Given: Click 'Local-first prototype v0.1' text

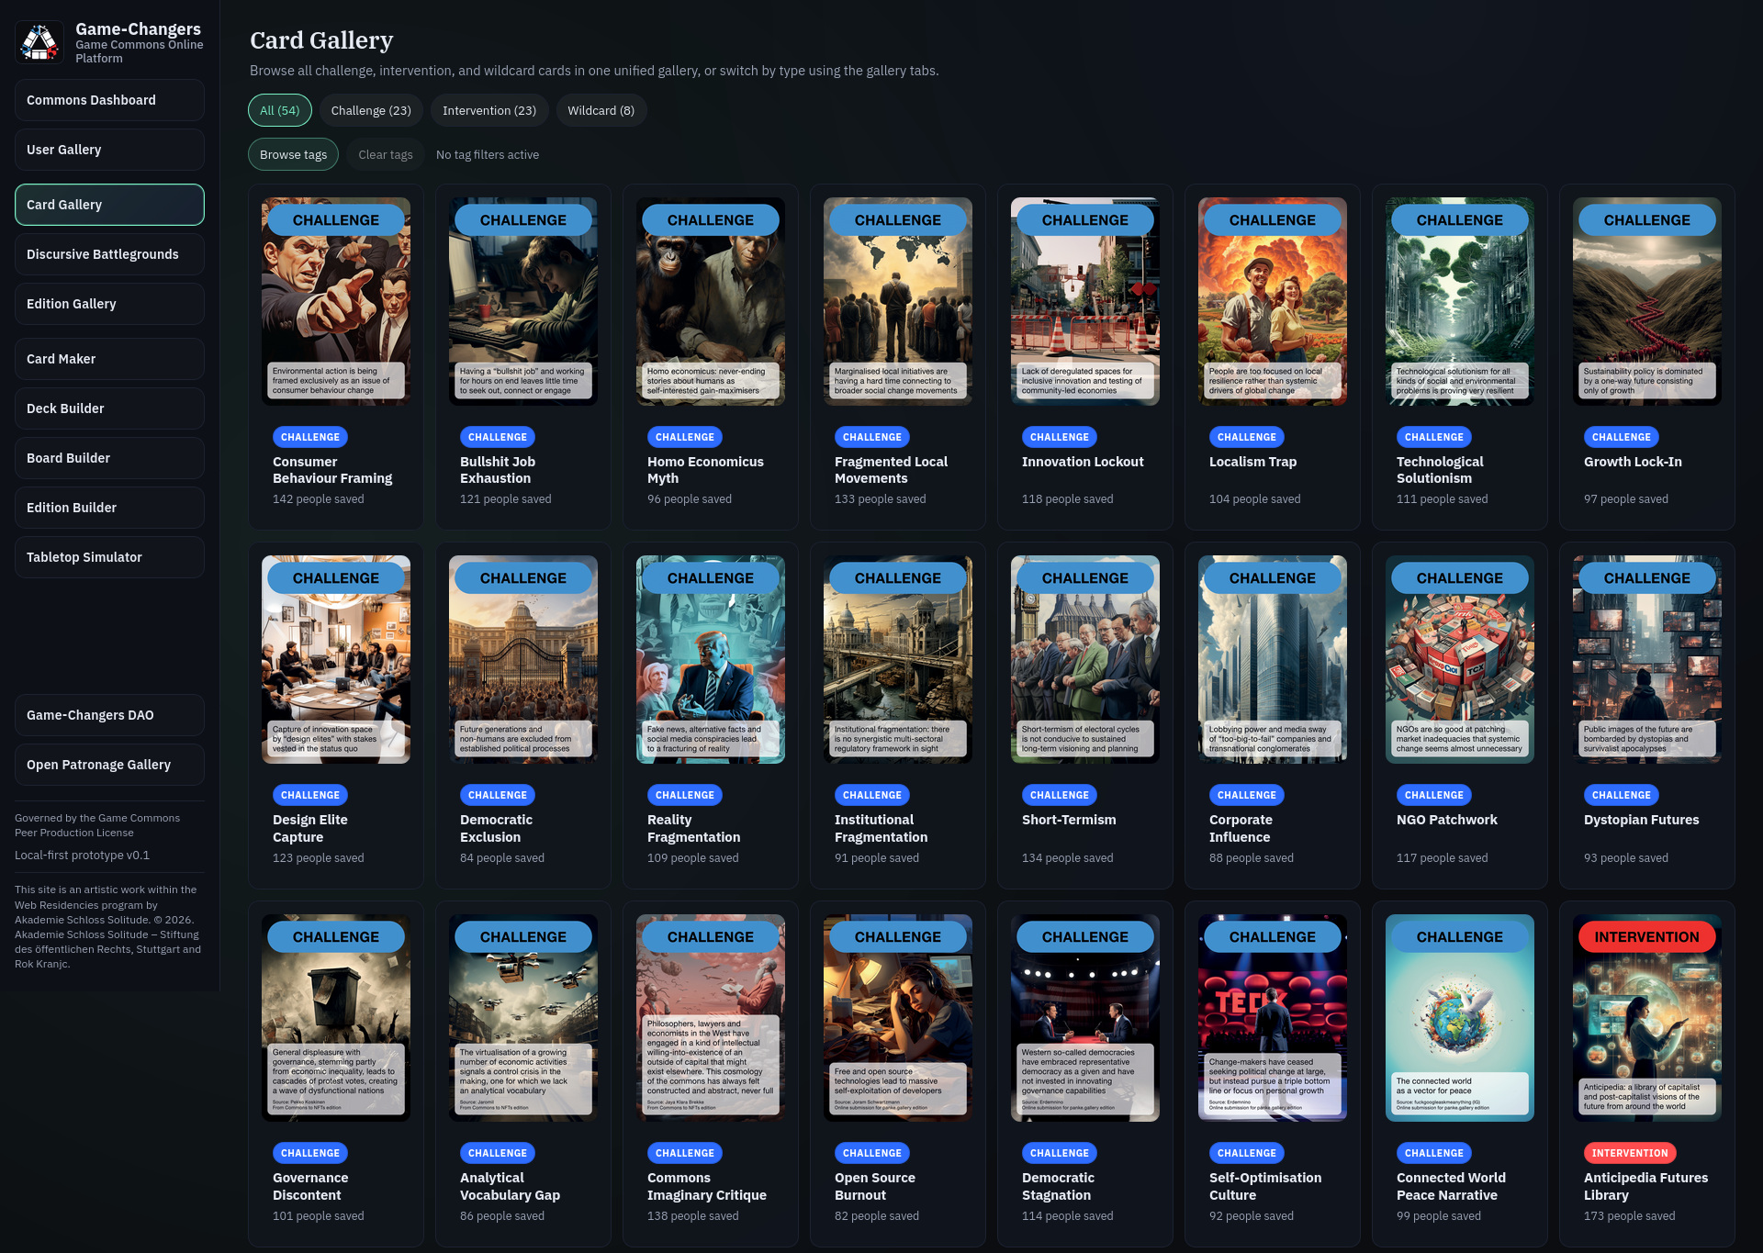Looking at the screenshot, I should click(x=82, y=855).
